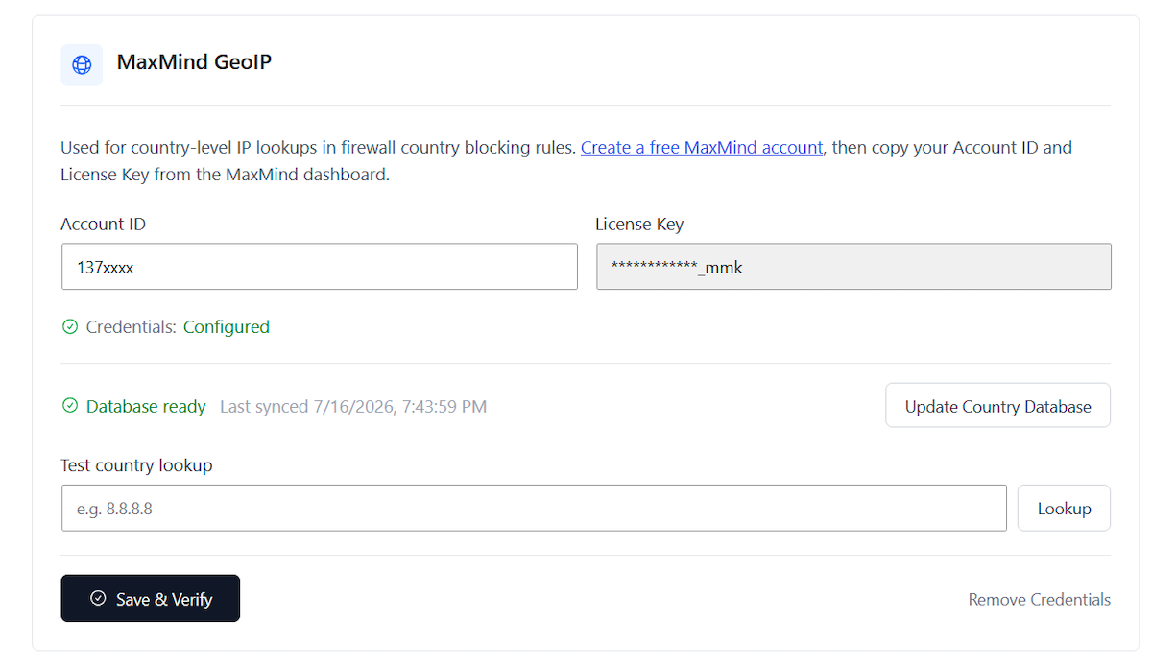This screenshot has width=1152, height=665.
Task: Click the Last synced timestamp
Action: pos(353,407)
